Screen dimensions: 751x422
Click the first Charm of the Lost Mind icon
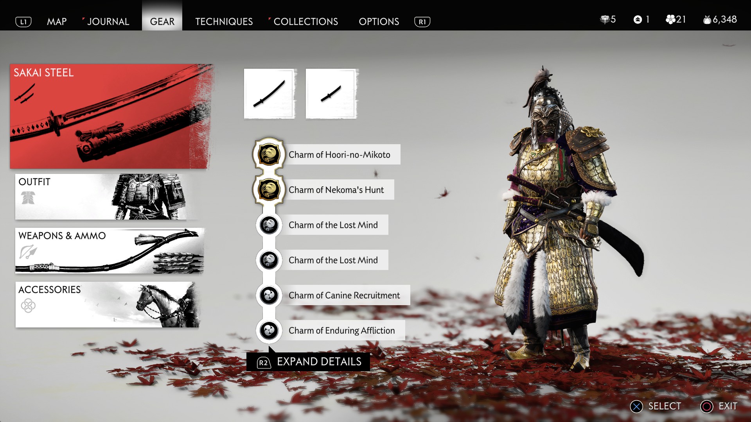(x=269, y=225)
